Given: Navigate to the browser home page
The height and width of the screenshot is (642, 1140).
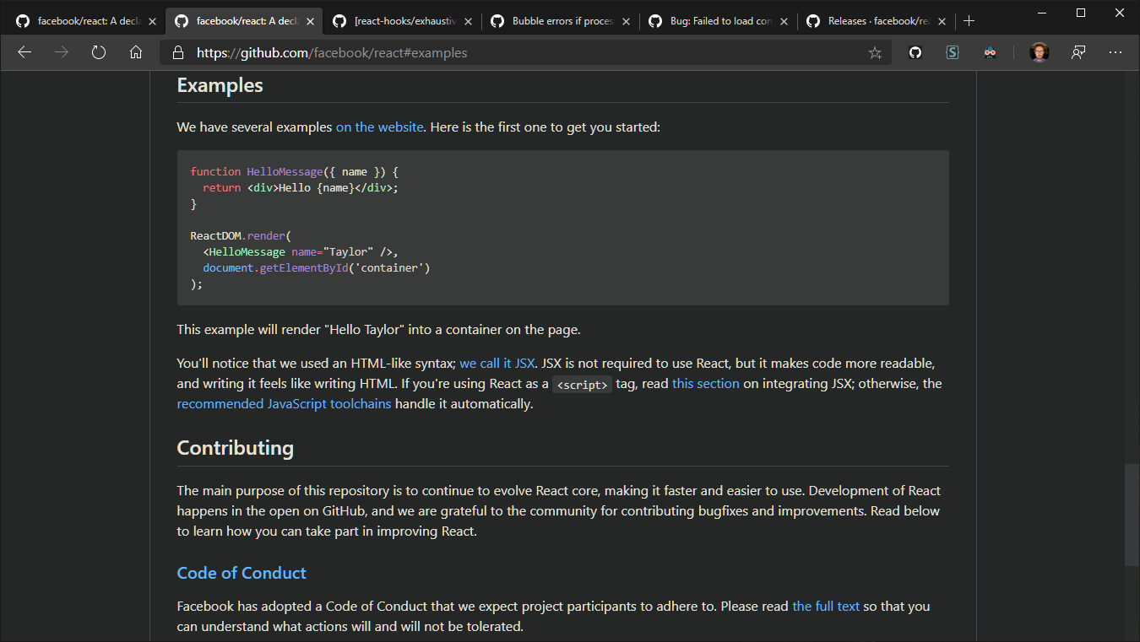Looking at the screenshot, I should coord(135,51).
